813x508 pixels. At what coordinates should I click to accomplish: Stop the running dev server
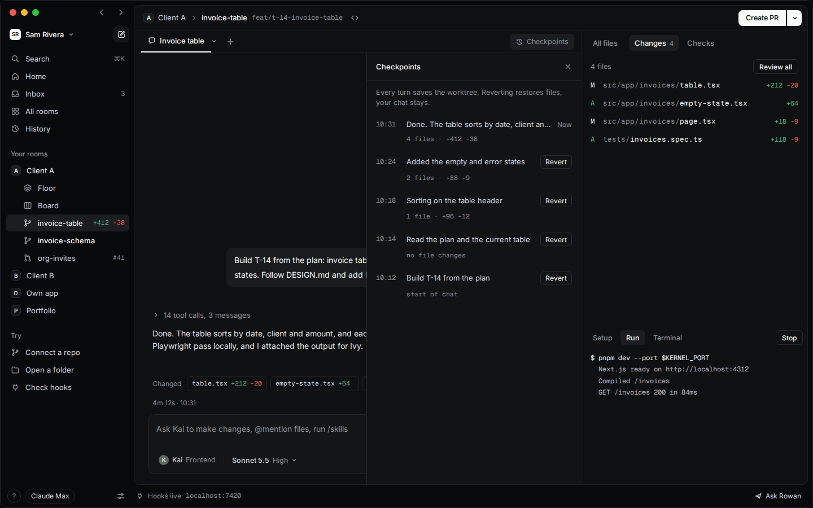pyautogui.click(x=789, y=338)
